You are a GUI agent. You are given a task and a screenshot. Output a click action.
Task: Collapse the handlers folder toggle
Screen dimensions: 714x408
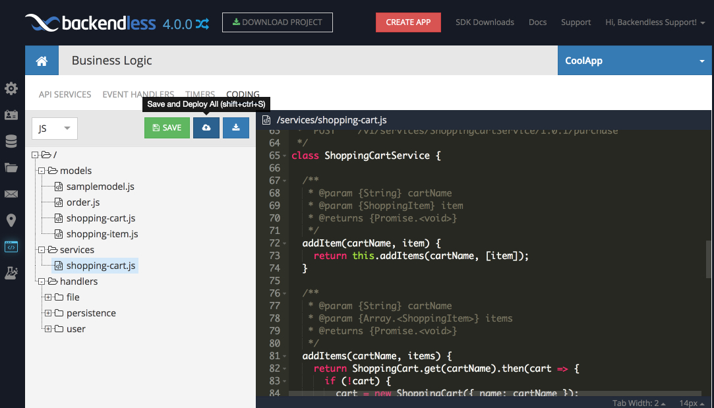coord(42,281)
